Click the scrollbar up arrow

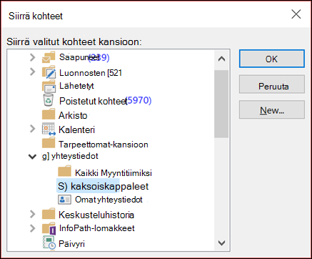tap(221, 59)
